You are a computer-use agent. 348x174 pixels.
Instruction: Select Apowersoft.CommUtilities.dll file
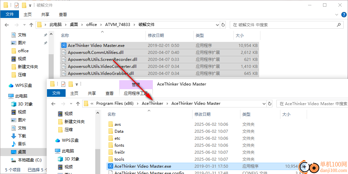(160, 53)
